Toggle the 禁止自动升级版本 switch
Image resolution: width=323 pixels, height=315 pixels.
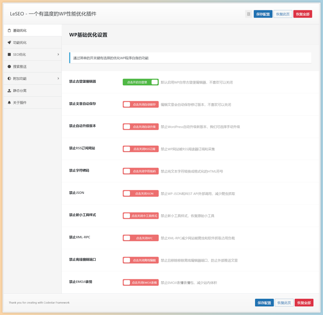tap(141, 126)
